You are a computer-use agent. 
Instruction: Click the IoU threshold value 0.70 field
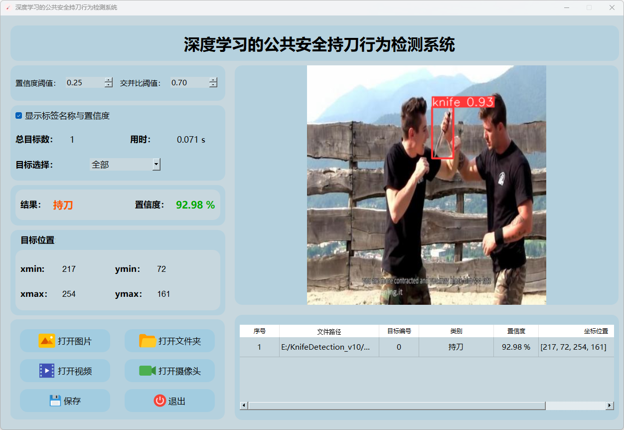(189, 83)
